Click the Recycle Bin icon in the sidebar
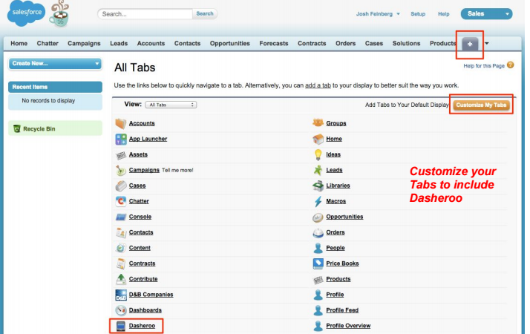 pyautogui.click(x=16, y=128)
